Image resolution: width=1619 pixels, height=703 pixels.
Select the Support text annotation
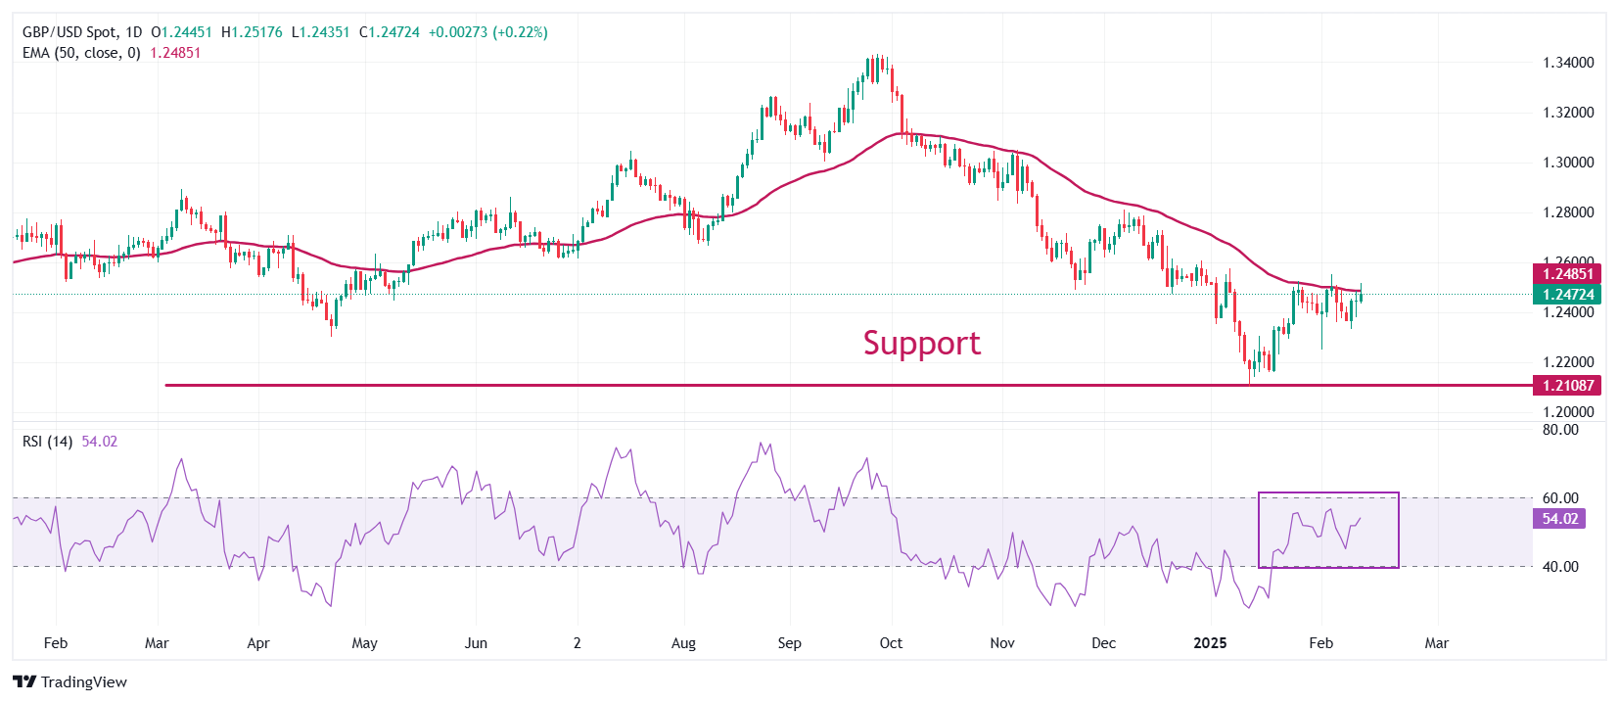(x=921, y=343)
